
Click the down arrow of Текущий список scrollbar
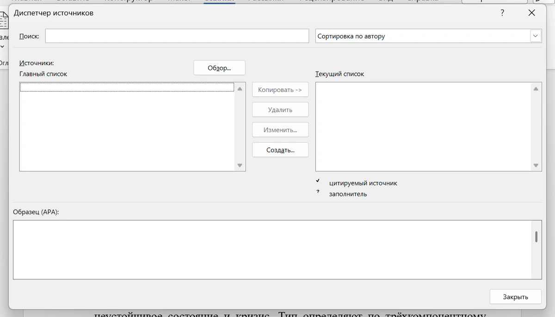click(x=536, y=165)
